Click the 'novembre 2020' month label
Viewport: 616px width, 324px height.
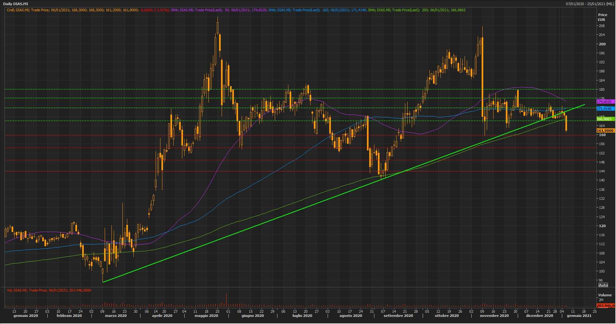tap(494, 316)
